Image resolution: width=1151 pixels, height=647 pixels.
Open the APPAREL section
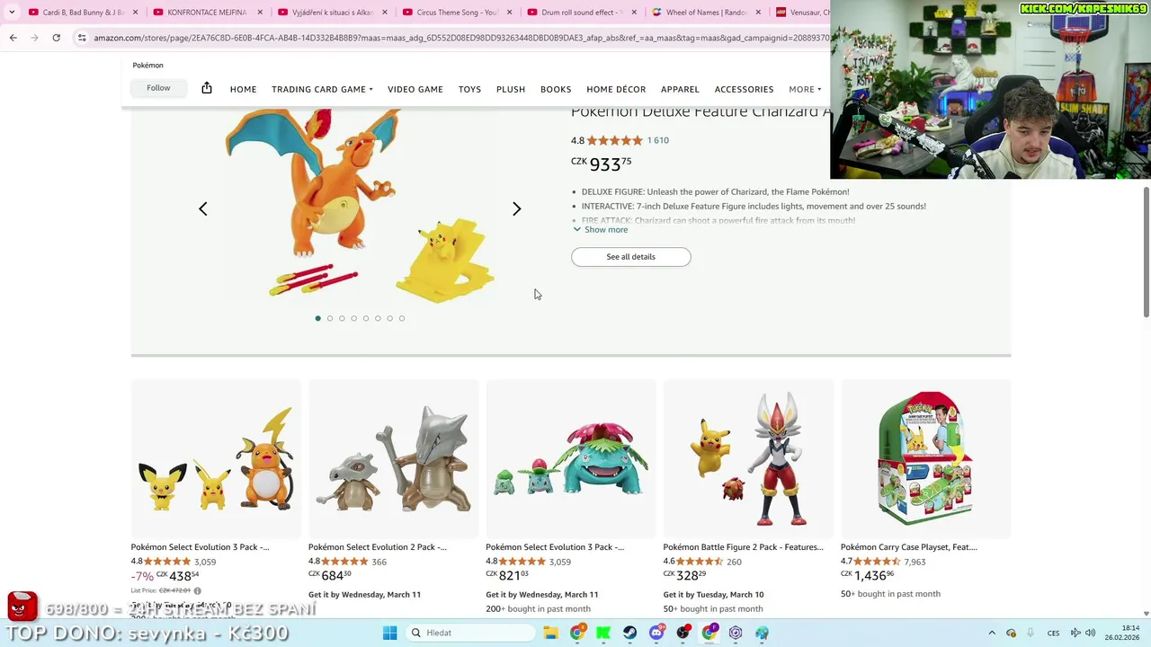pos(680,89)
